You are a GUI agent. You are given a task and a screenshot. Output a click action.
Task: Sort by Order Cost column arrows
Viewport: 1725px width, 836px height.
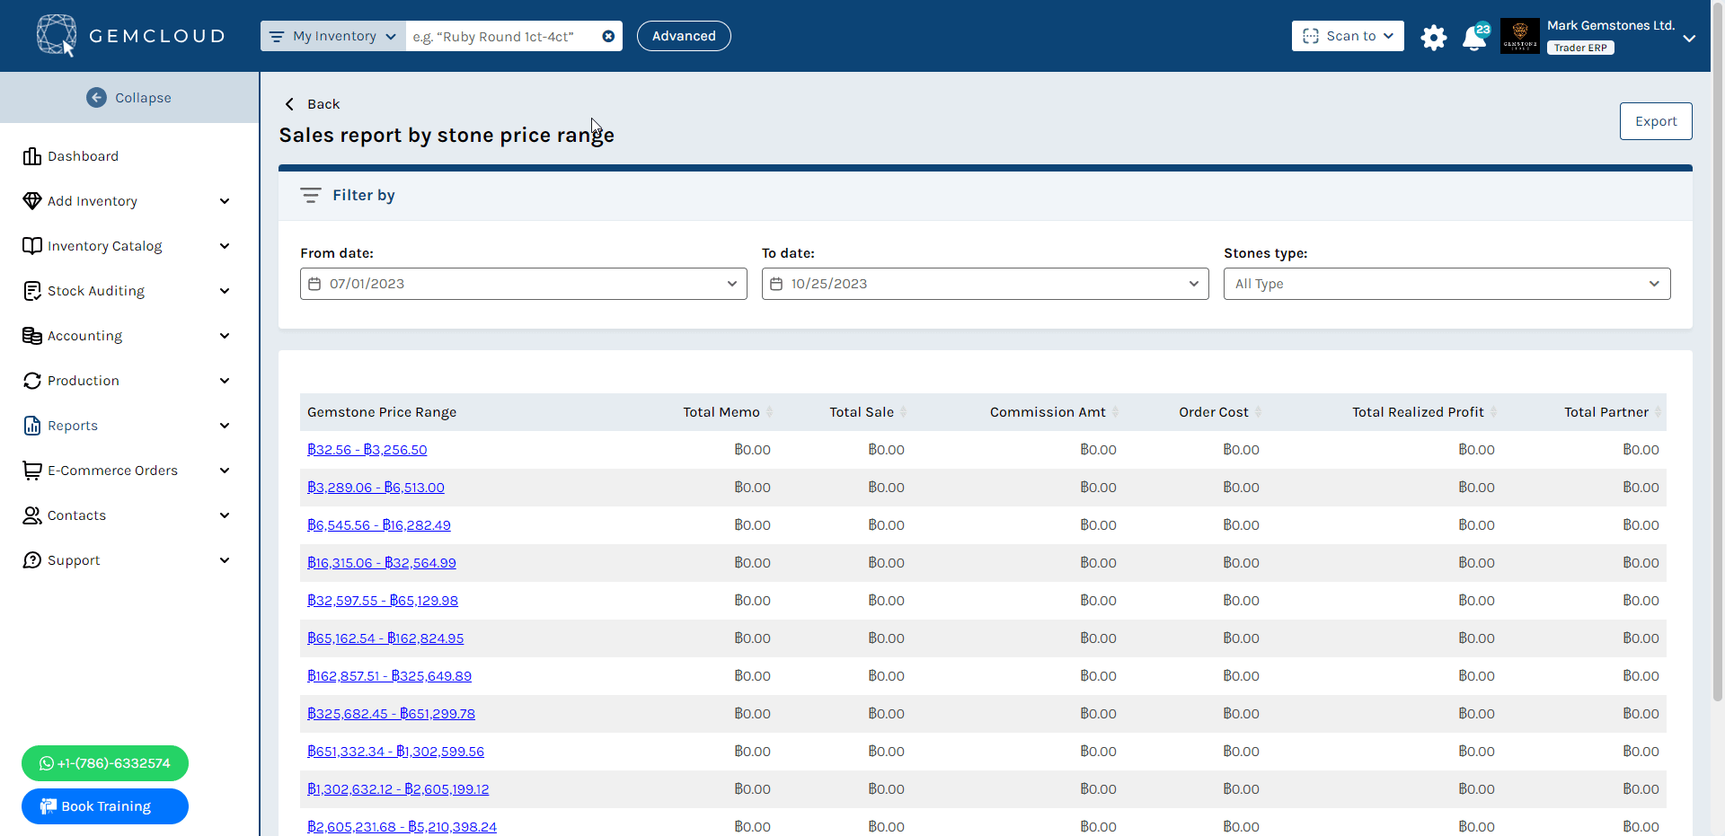pos(1258,412)
